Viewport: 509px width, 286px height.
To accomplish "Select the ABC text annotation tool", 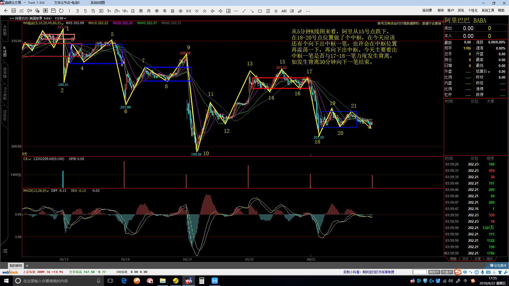I will coord(284,11).
